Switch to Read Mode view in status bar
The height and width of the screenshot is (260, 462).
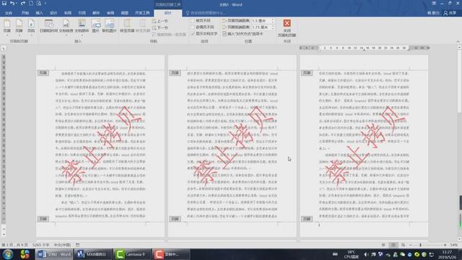coord(383,245)
